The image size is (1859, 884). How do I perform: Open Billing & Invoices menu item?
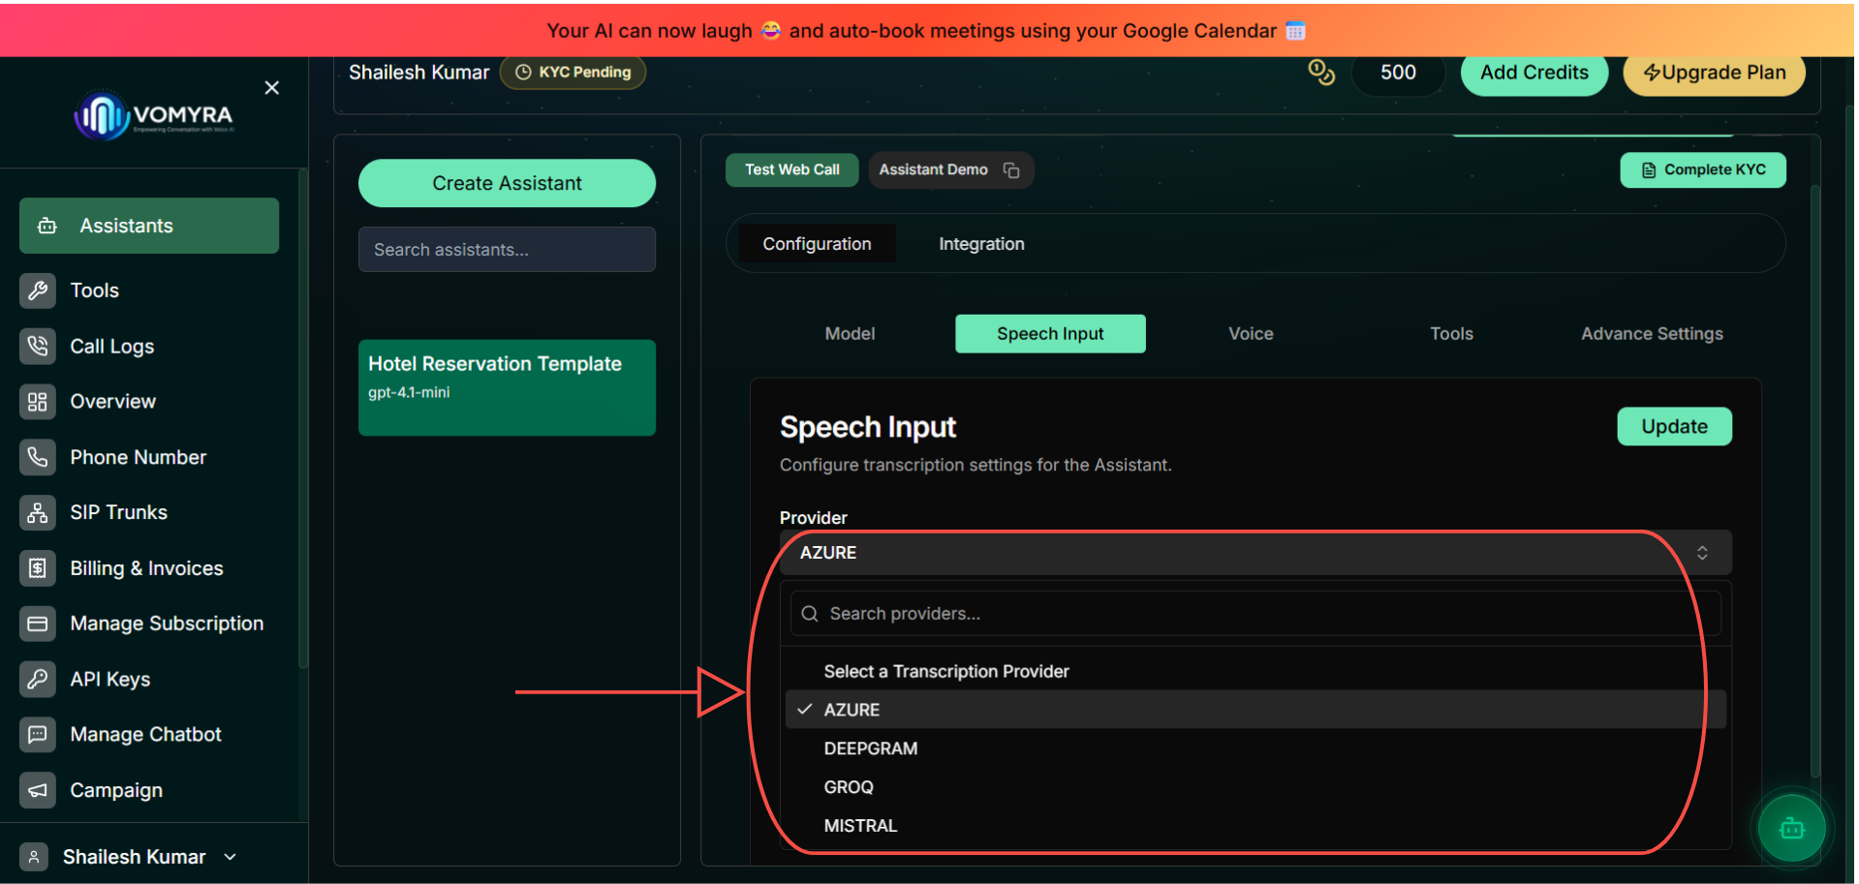[149, 568]
